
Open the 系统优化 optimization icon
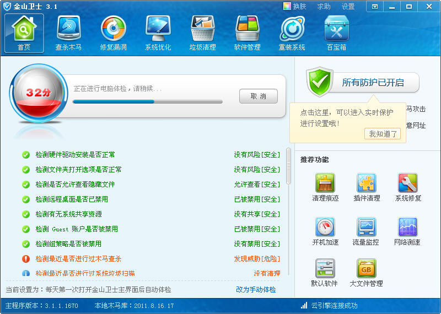(x=158, y=33)
